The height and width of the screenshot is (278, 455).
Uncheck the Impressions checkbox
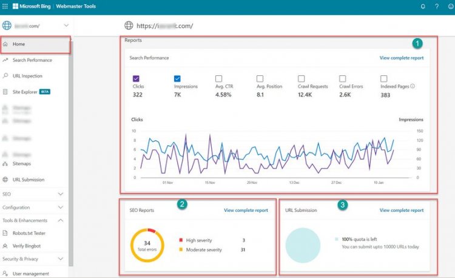point(177,79)
